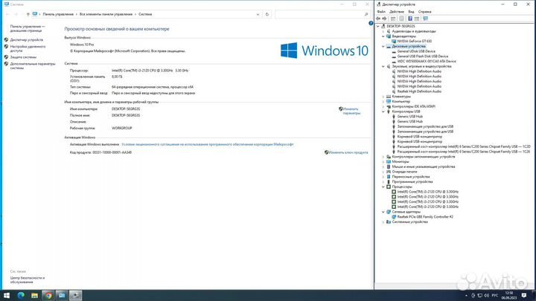Click Все элементы панели управления breadcrumb
Screen dimensions: 536x301
106,14
